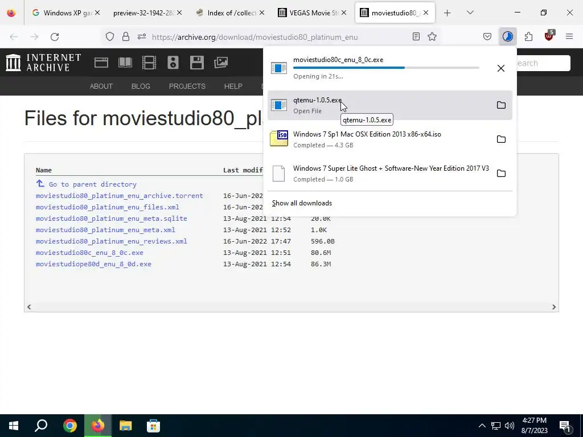
Task: Open the software (floppy disk) section icon
Action: point(196,63)
